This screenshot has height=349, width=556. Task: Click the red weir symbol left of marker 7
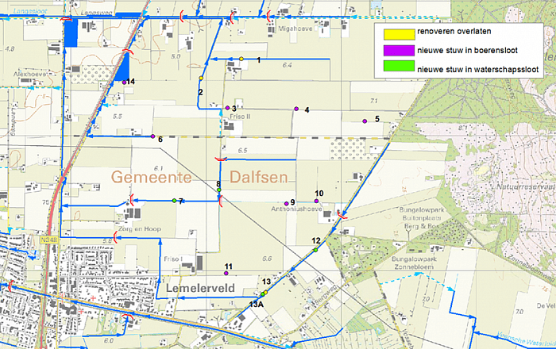132,200
